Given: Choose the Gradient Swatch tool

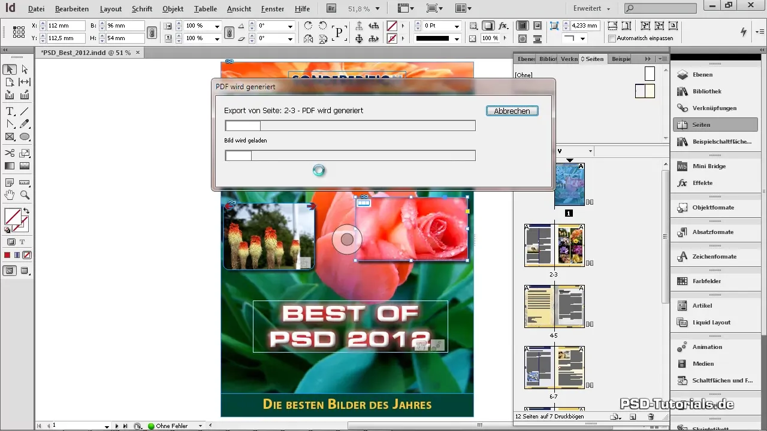Looking at the screenshot, I should 10,166.
